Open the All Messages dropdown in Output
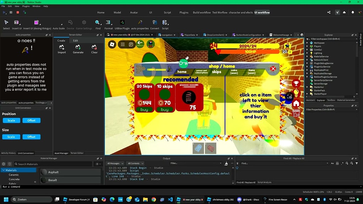 [115, 163]
